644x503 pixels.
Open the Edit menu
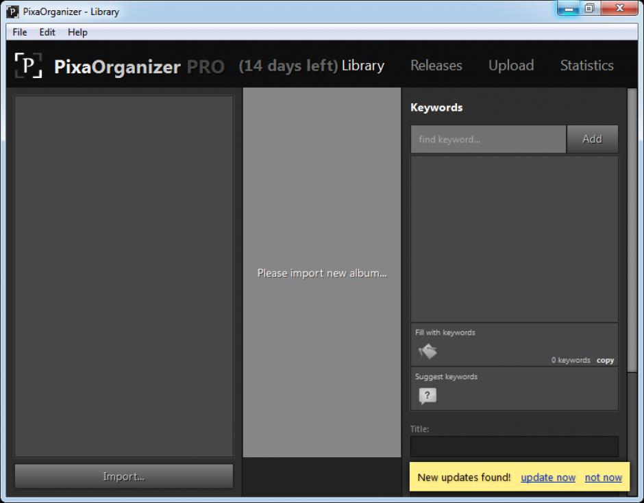[x=47, y=32]
